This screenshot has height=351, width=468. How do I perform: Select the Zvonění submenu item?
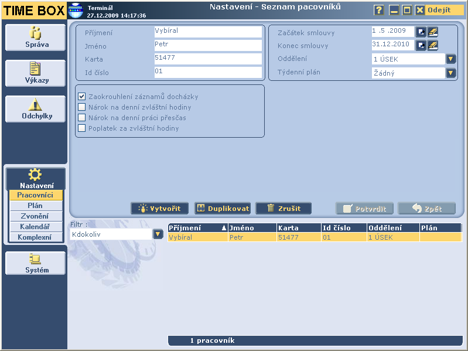36,216
